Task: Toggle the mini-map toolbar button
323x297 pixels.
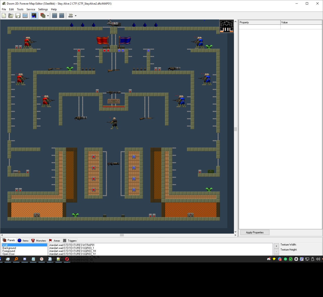Action: (34, 16)
